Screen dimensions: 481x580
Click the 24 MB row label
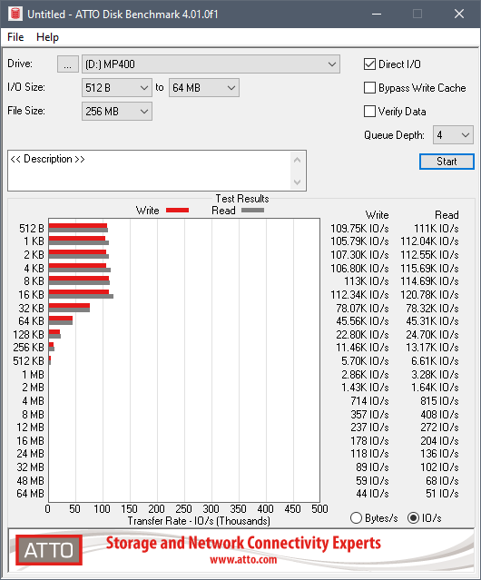(30, 454)
